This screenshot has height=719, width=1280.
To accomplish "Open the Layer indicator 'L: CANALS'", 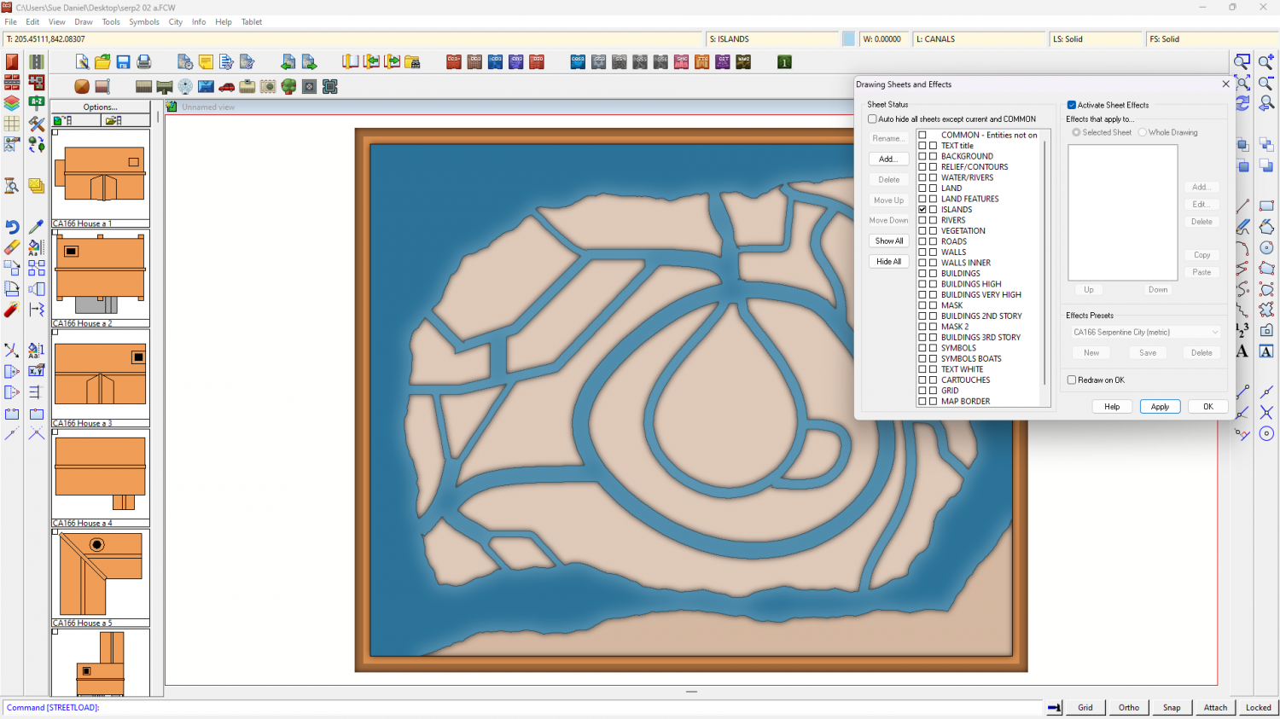I will tap(980, 39).
